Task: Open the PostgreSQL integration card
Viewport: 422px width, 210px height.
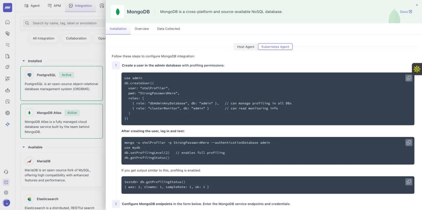Action: (x=61, y=83)
